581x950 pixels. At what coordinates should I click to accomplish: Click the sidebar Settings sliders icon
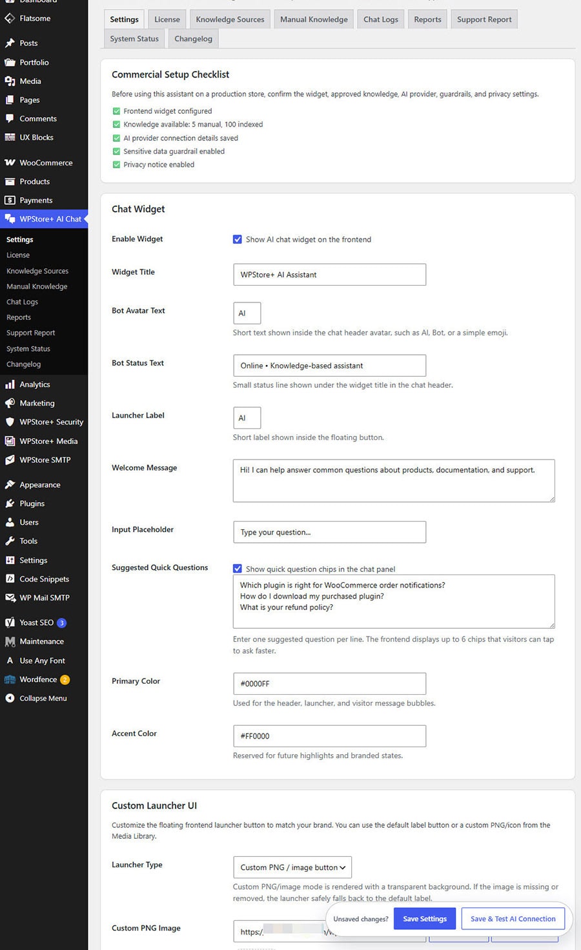(x=10, y=560)
